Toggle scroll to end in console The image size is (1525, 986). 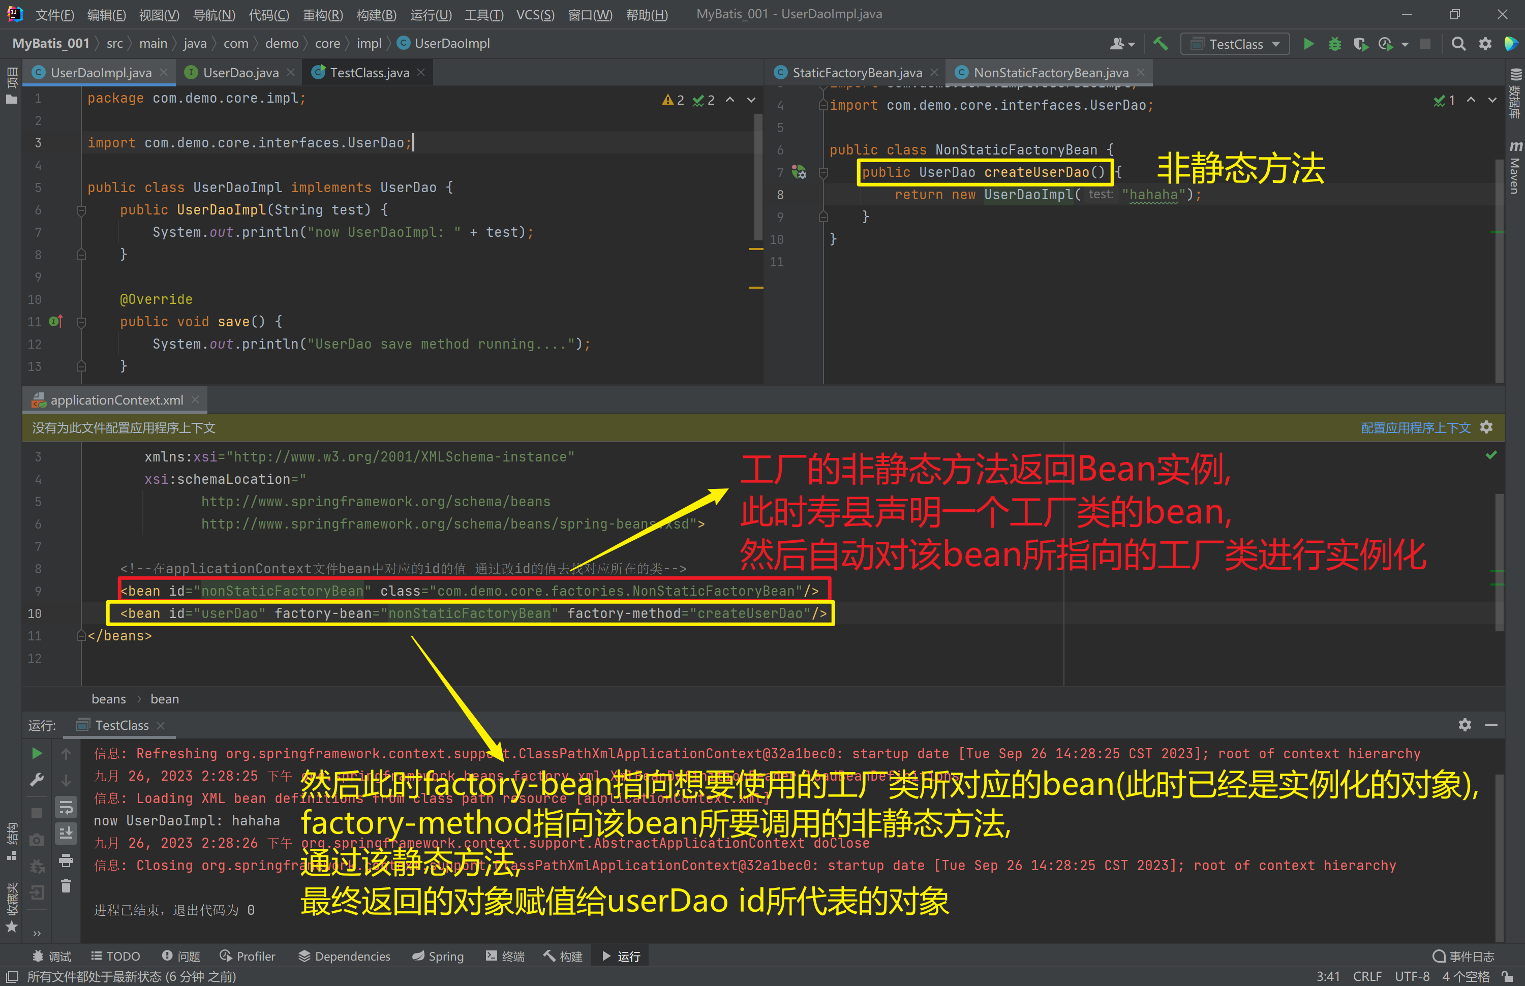(66, 834)
